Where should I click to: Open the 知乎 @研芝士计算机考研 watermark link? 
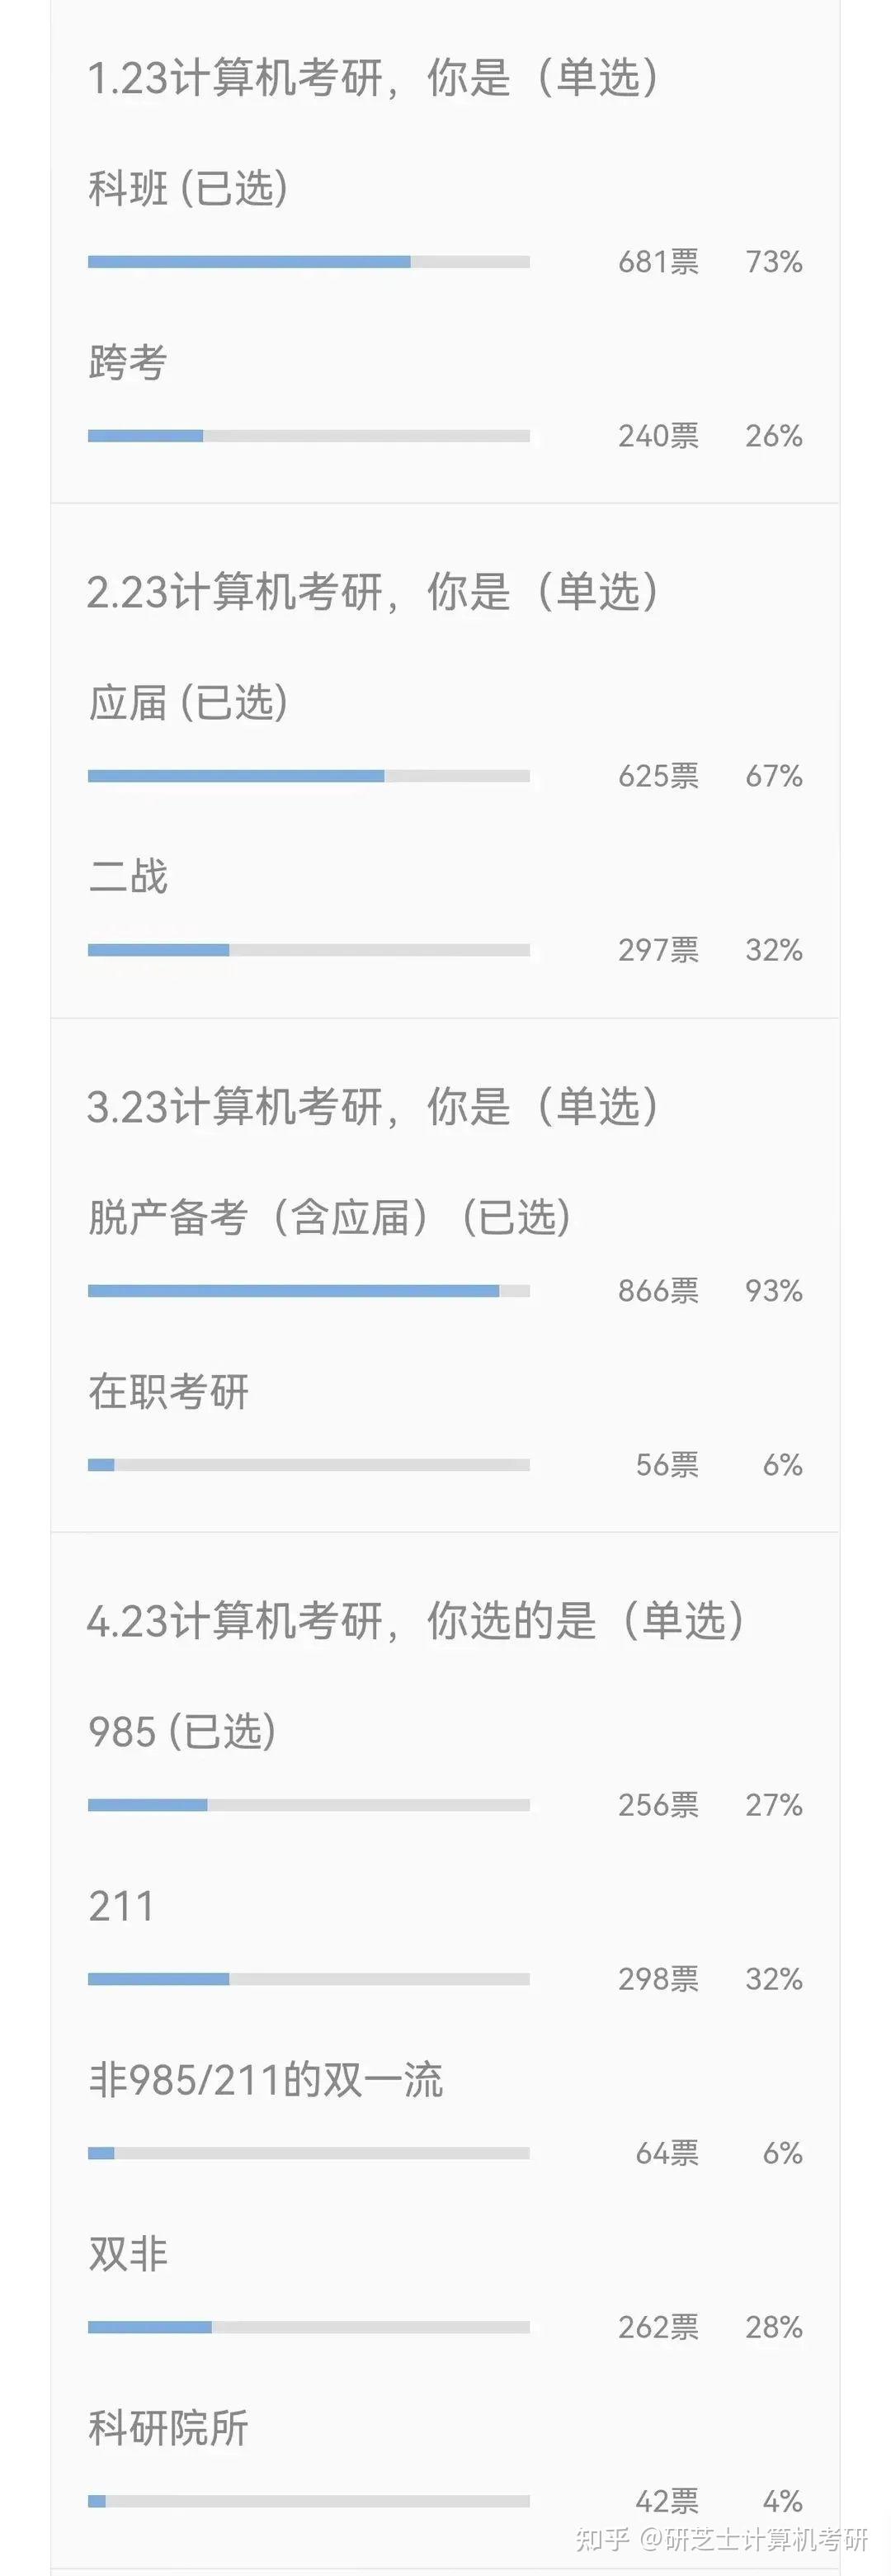click(x=722, y=2539)
